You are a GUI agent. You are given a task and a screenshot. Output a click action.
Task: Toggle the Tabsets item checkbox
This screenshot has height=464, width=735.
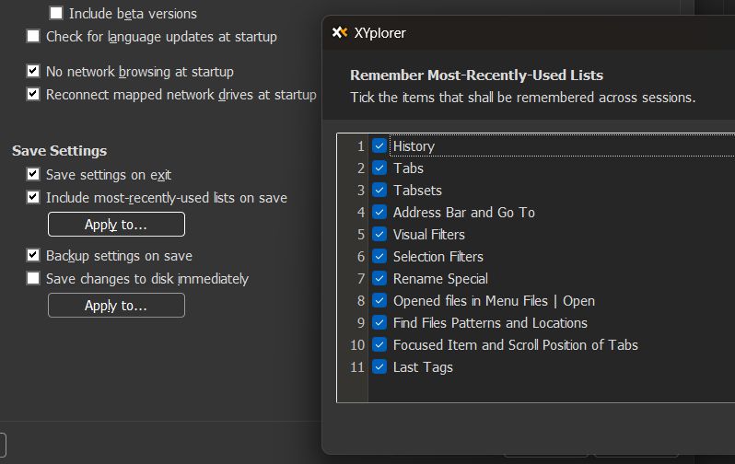(379, 190)
